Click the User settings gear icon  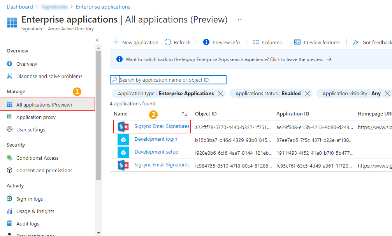[10, 130]
